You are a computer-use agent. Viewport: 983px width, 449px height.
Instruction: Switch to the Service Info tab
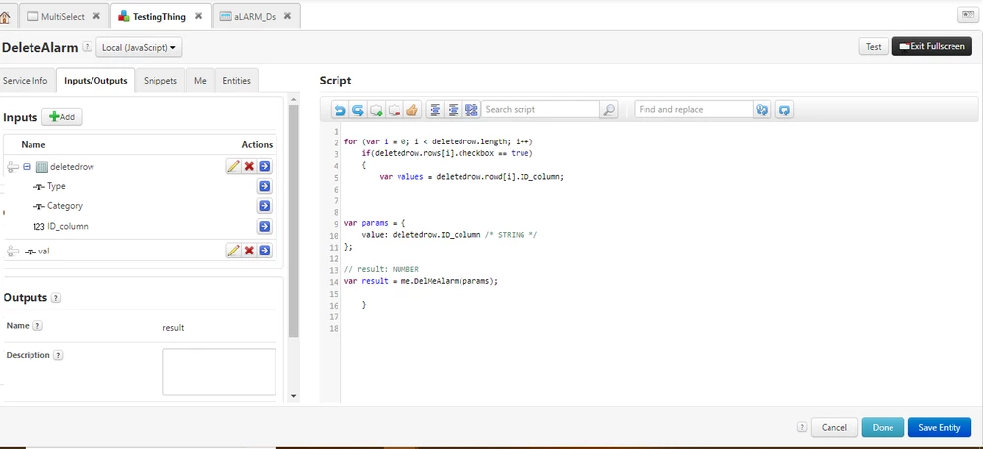(25, 81)
